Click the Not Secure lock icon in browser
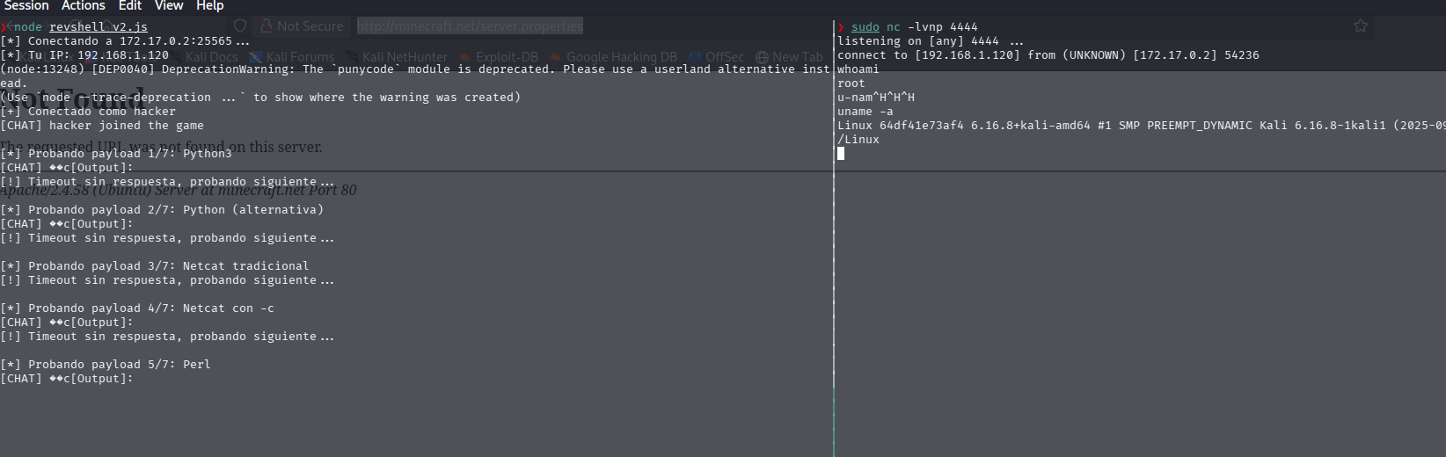This screenshot has height=457, width=1446. click(266, 26)
